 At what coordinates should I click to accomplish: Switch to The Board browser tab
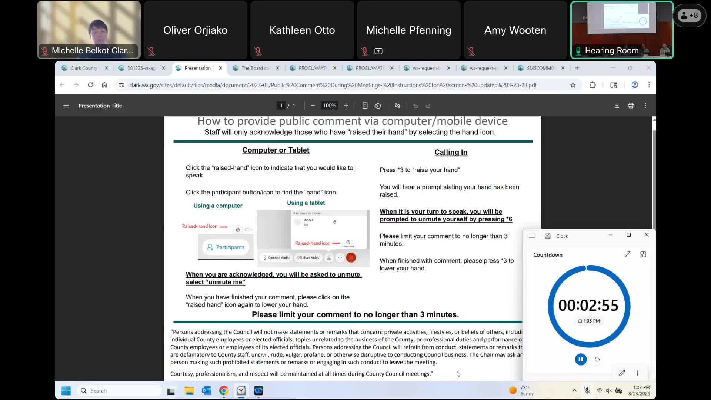(x=256, y=68)
